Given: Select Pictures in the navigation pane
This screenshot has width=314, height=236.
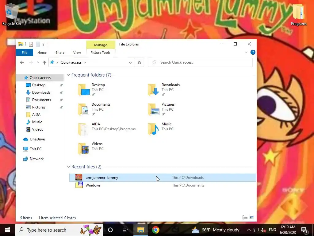Looking at the screenshot, I should [x=38, y=107].
